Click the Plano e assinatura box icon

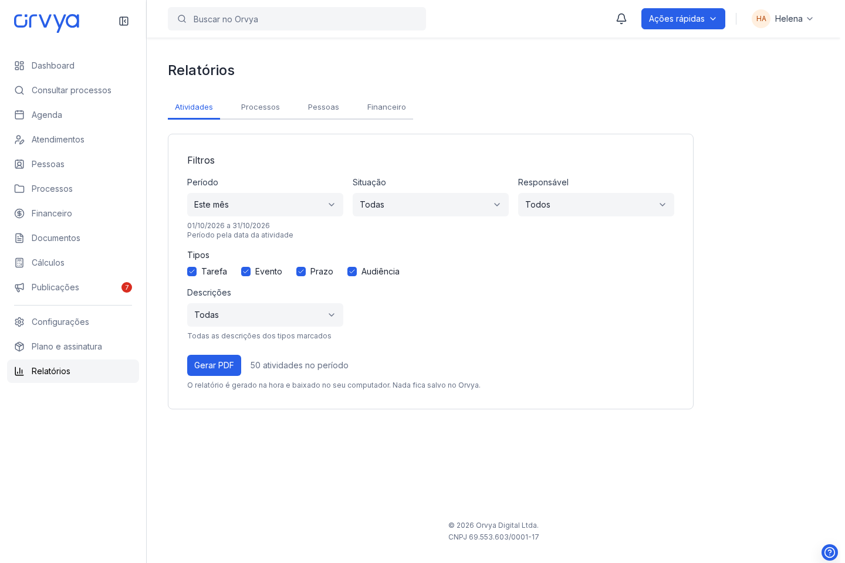(x=19, y=347)
